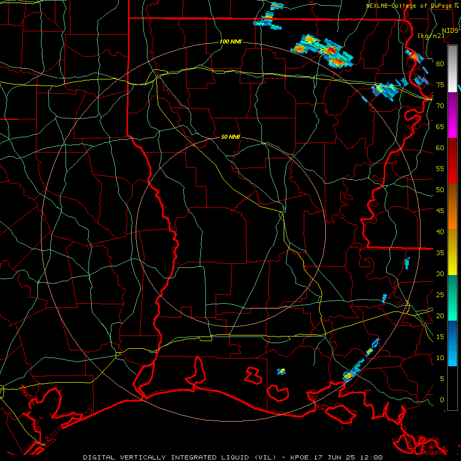Click the 10 value on the scale
461x461 pixels.
point(440,358)
